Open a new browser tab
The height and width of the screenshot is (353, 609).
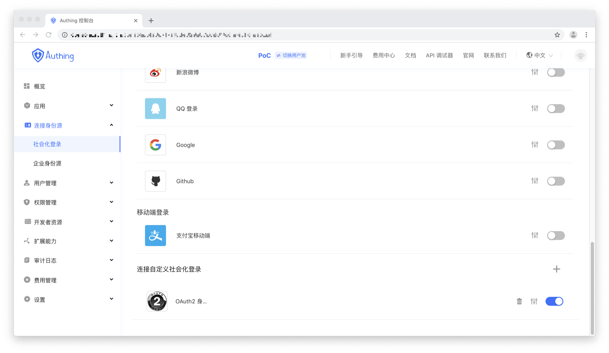click(151, 21)
